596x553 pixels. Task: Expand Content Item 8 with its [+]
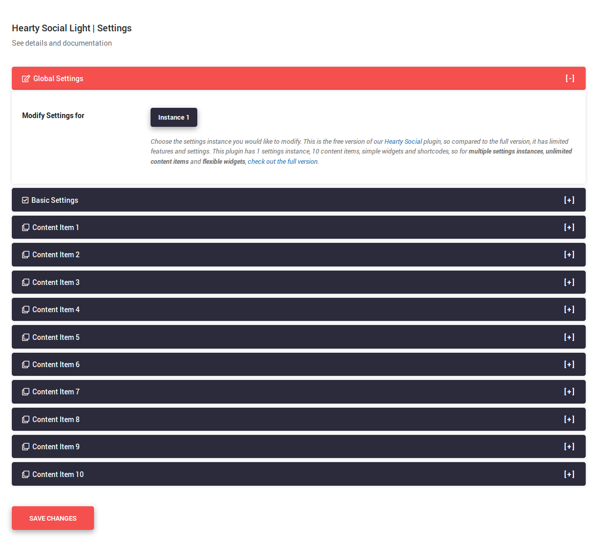tap(569, 419)
